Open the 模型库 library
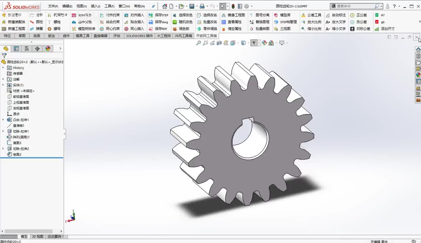Viewport: 421px width, 243px height. [x=282, y=15]
